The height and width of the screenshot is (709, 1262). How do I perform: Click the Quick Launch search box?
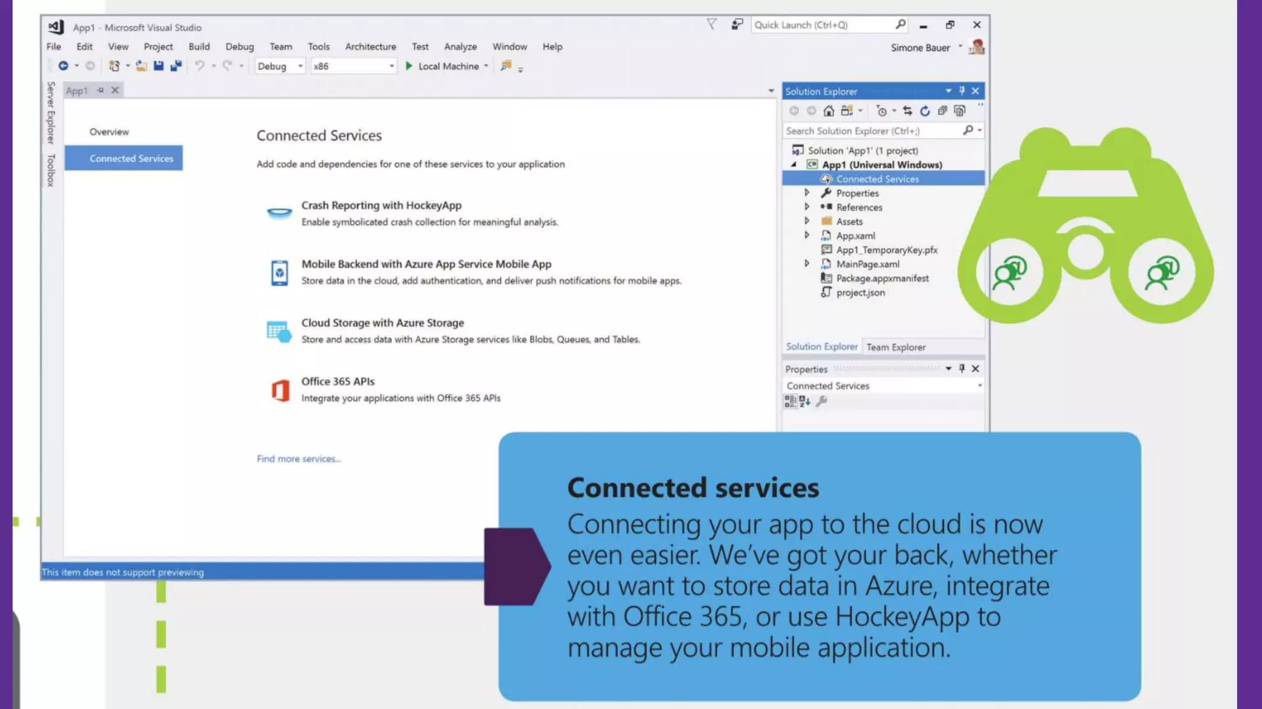(x=823, y=25)
